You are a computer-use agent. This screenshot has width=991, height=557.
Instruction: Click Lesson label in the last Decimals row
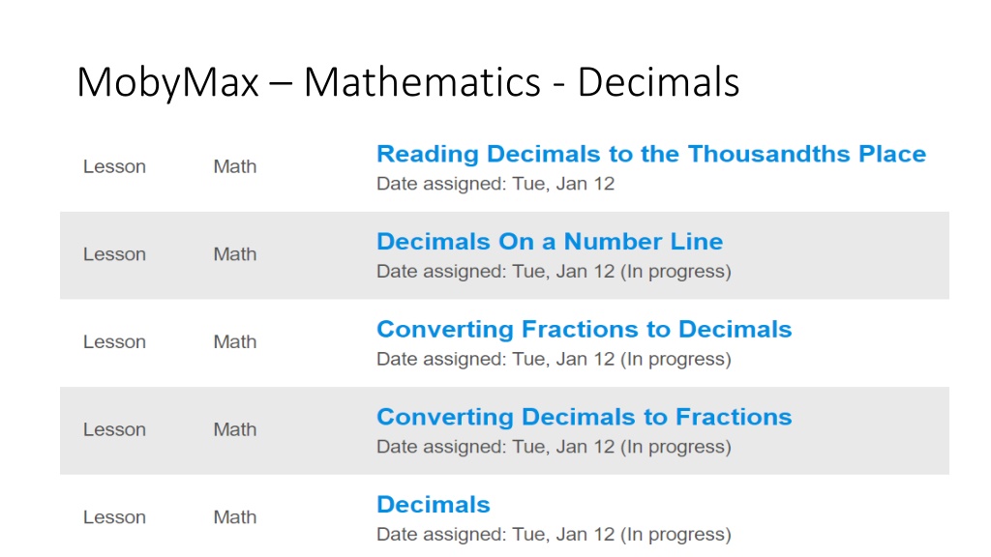point(114,518)
